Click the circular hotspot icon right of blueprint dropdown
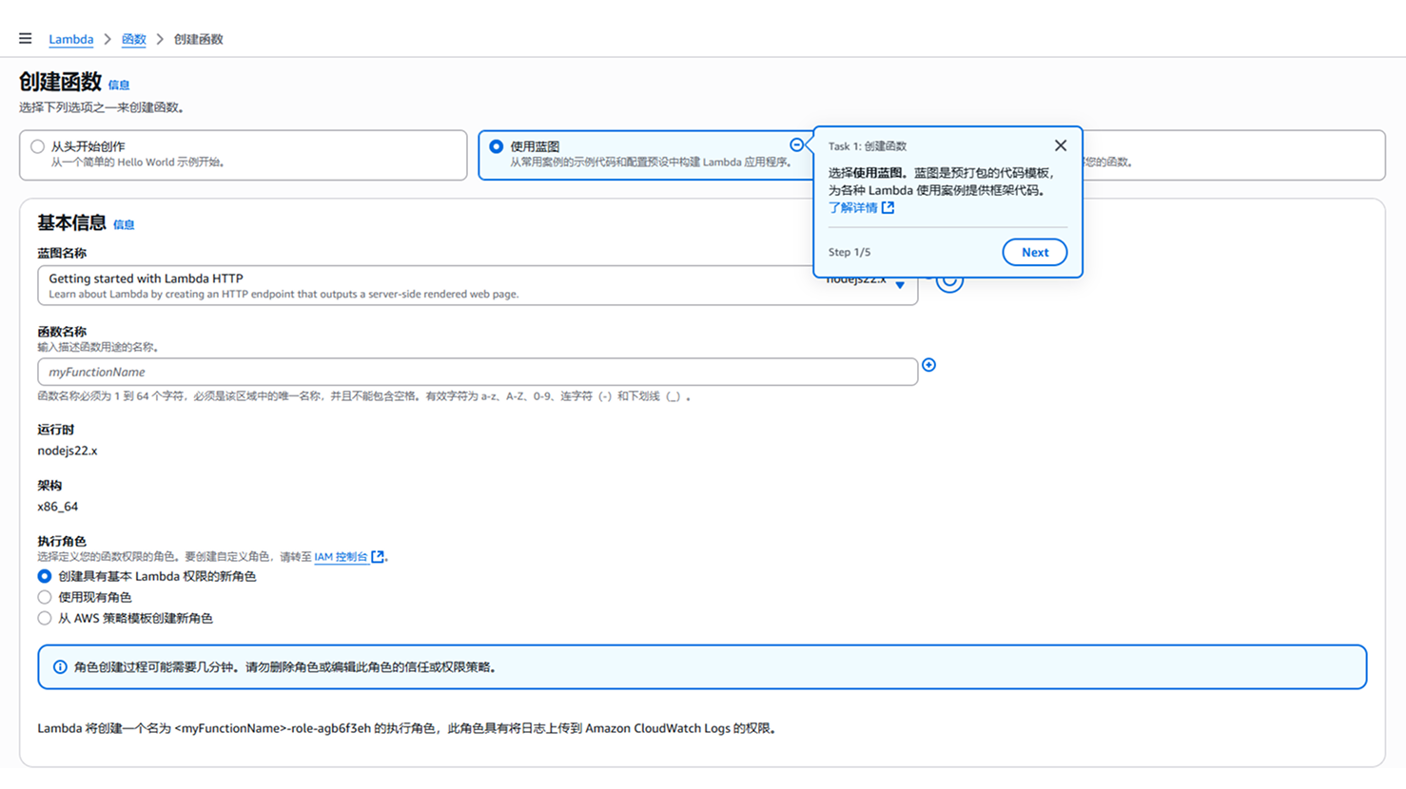Screen dimensions: 1406x789 pyautogui.click(x=949, y=280)
